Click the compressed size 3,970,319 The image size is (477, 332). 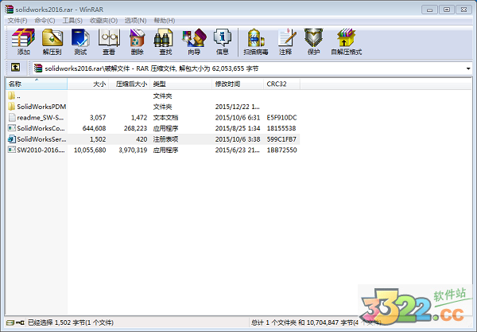tap(133, 150)
